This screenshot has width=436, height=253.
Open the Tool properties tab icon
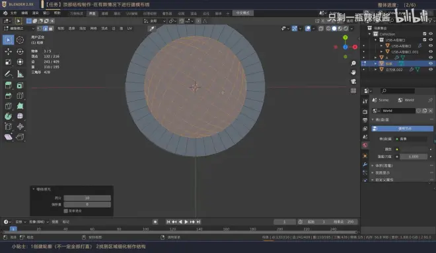coord(365,101)
